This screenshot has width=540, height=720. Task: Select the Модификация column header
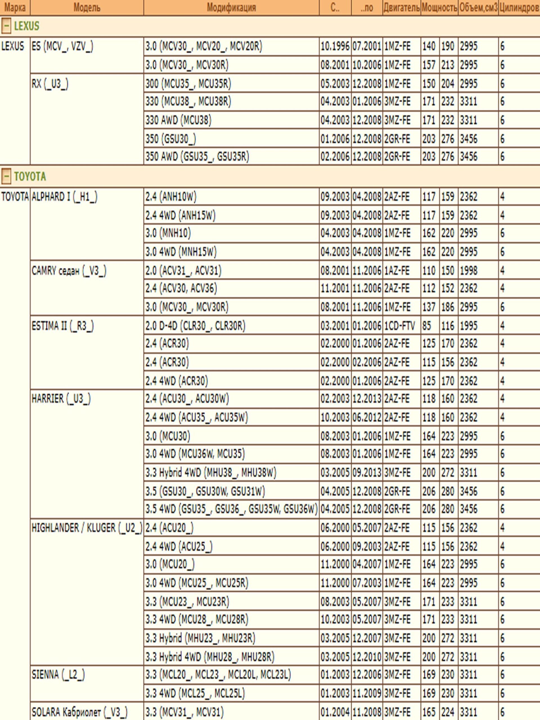click(231, 8)
